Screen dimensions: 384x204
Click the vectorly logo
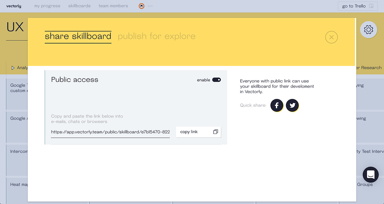click(x=14, y=6)
